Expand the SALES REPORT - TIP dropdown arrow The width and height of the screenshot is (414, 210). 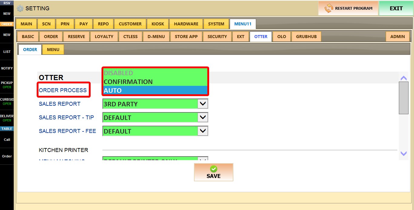(x=203, y=118)
